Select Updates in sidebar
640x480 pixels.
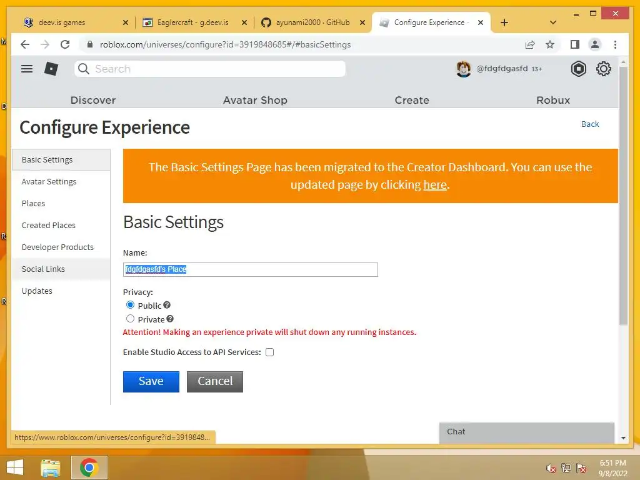(x=61, y=291)
